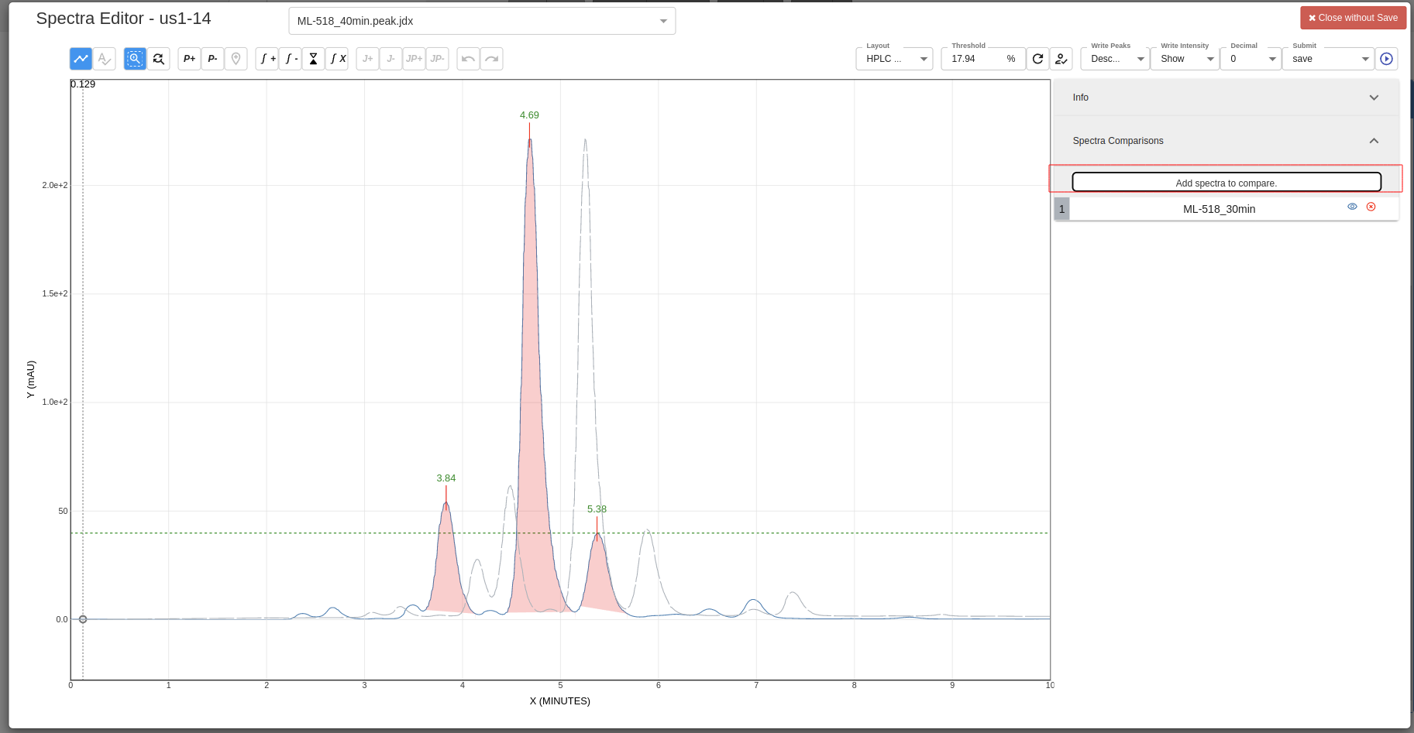Click the integral remove (∫-) tool
1414x733 pixels.
coord(290,58)
